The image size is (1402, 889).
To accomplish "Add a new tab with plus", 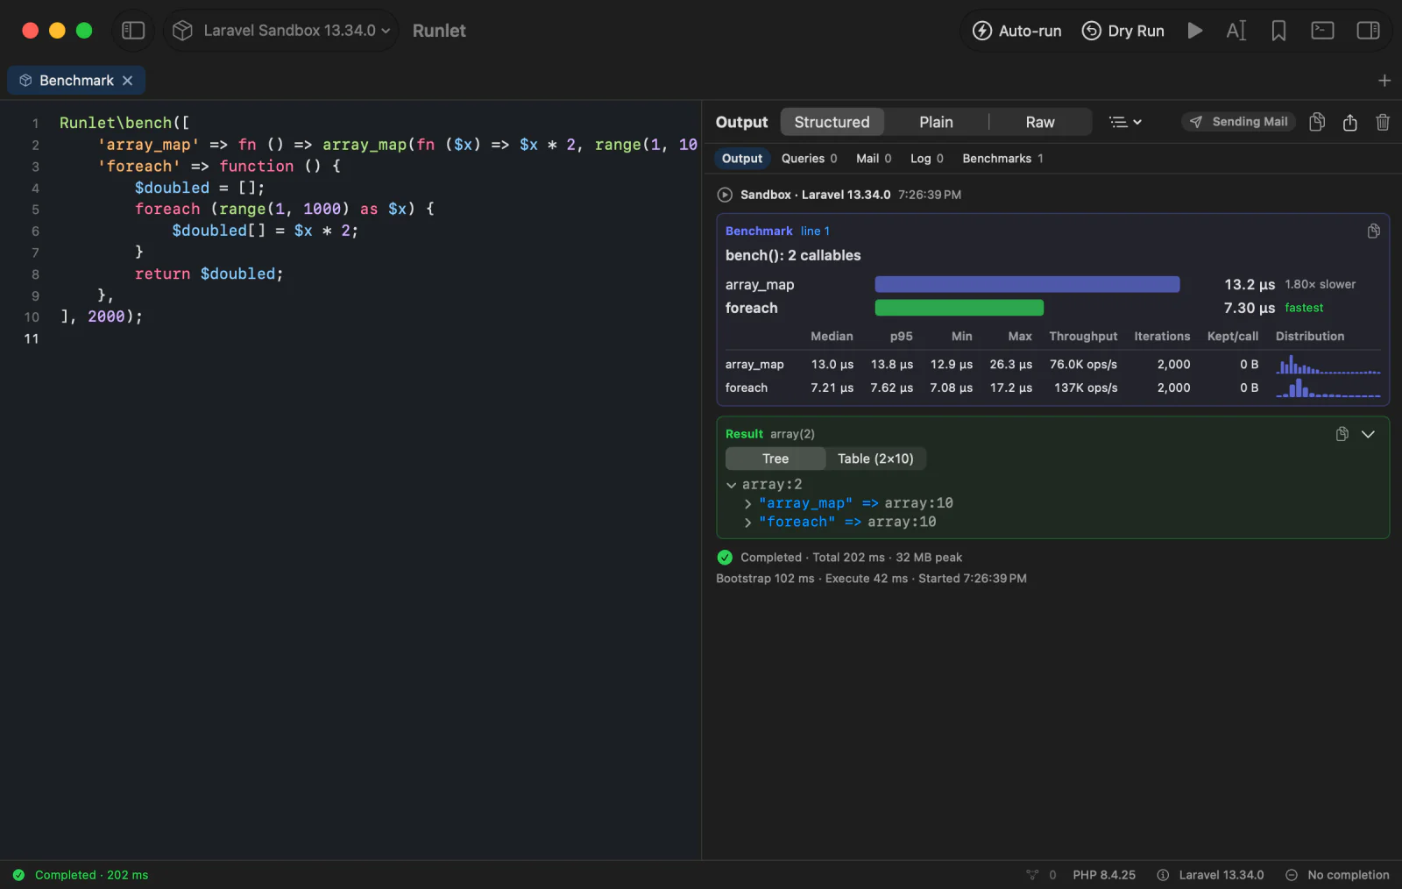I will [1384, 81].
